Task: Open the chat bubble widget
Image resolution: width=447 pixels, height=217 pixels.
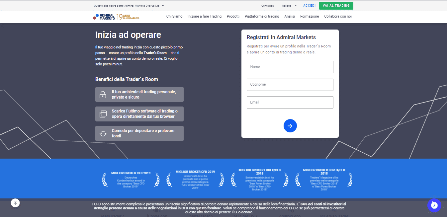Action: point(434,205)
